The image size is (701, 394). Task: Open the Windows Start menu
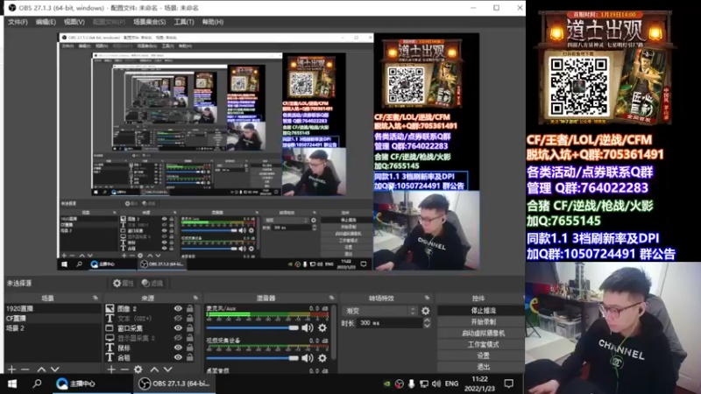point(12,383)
